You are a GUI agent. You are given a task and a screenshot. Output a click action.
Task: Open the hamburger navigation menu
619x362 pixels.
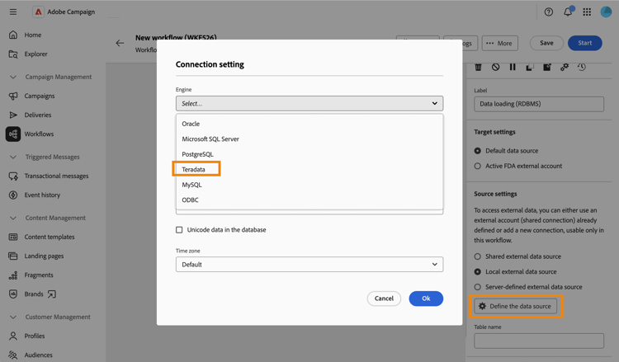pyautogui.click(x=13, y=12)
